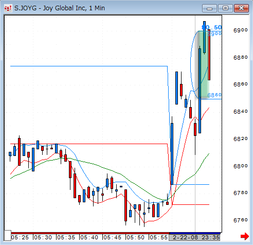Maximize the Joy Global chart window

pyautogui.click(x=225, y=8)
